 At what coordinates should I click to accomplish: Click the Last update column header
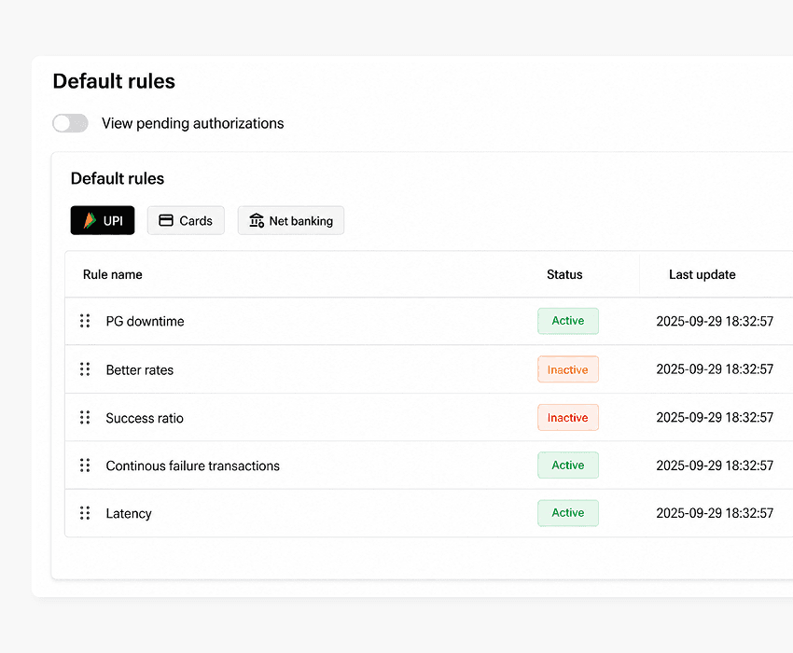tap(702, 274)
